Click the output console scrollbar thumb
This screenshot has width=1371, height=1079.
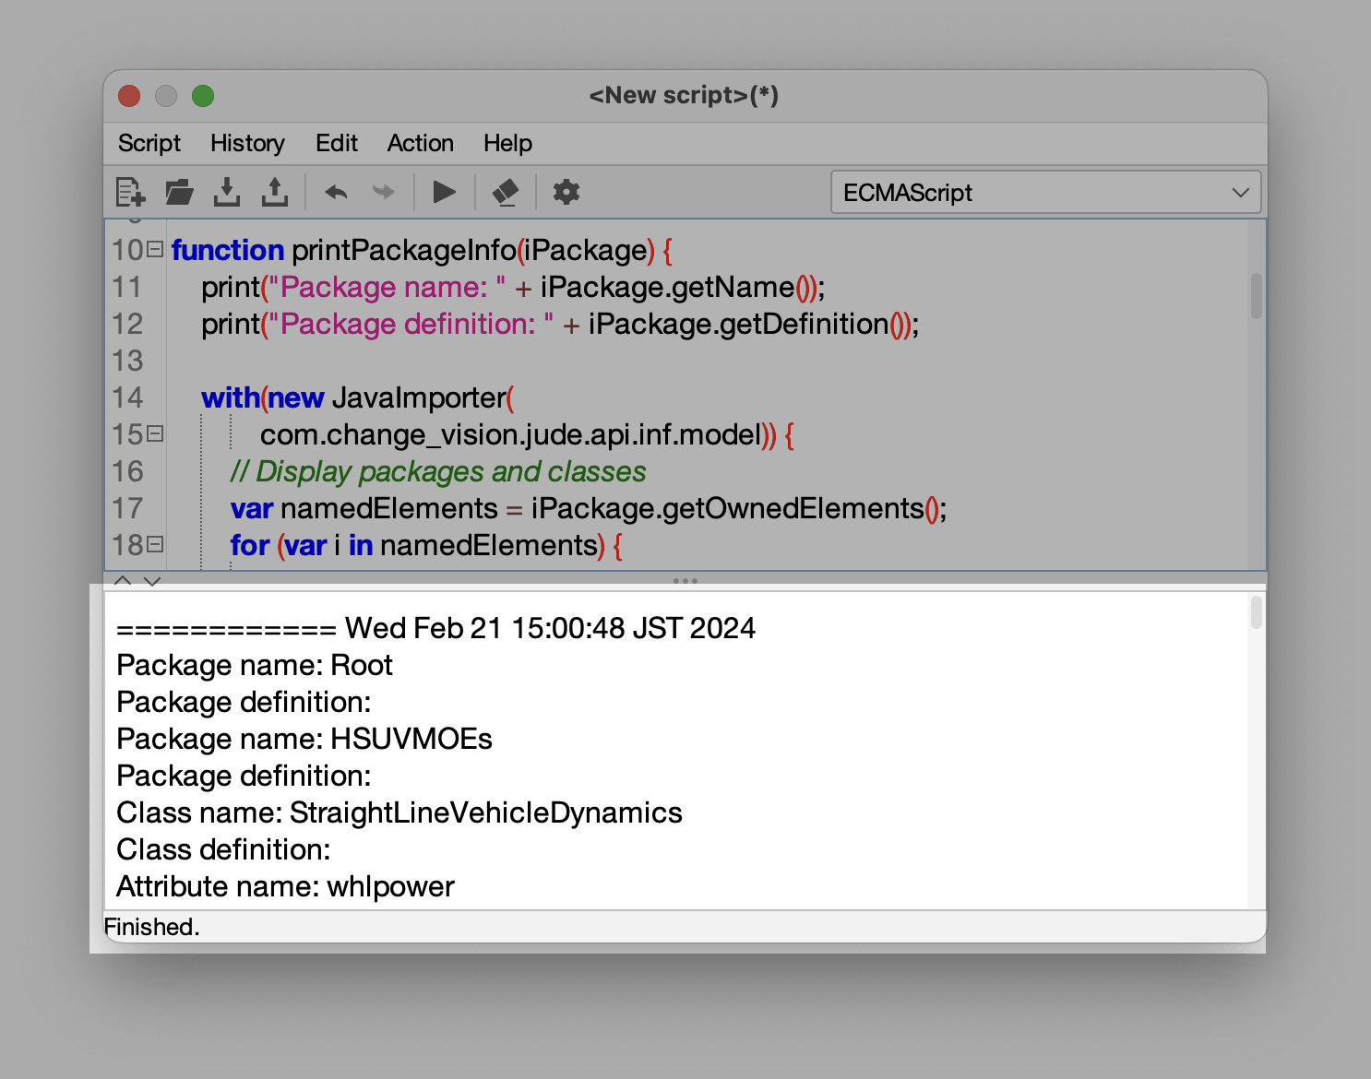[x=1256, y=612]
